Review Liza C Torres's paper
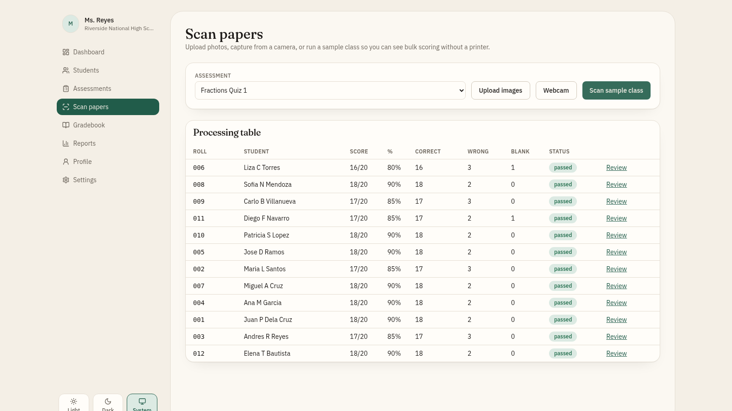 [x=616, y=168]
